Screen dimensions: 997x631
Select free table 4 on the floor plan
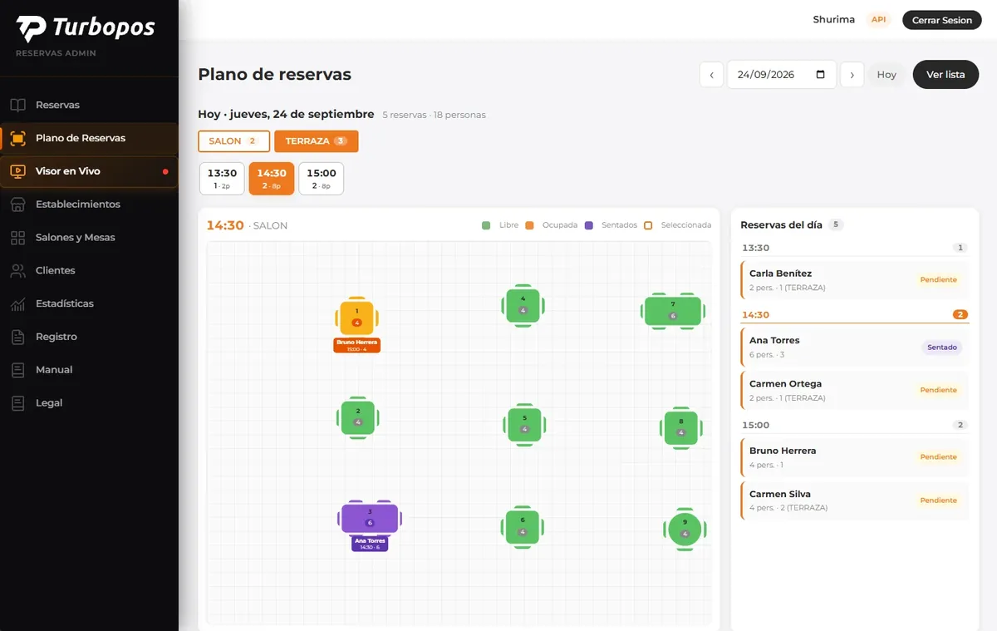(523, 306)
